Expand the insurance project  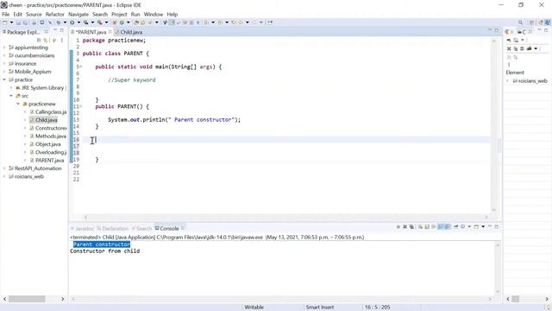click(x=4, y=63)
